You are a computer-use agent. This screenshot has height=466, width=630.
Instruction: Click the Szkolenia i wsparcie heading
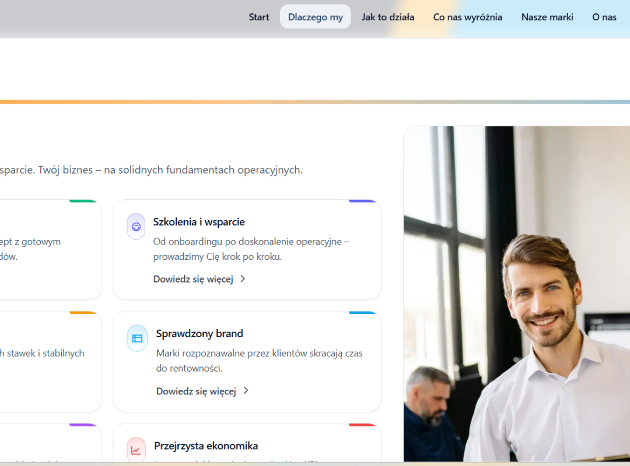click(x=199, y=222)
